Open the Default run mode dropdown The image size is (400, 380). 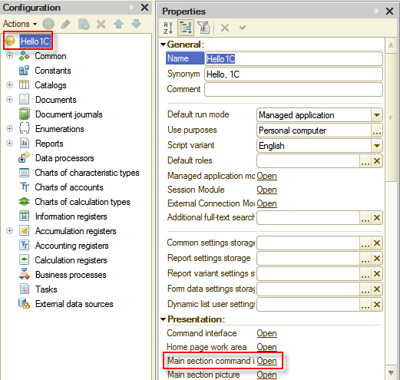pyautogui.click(x=377, y=115)
